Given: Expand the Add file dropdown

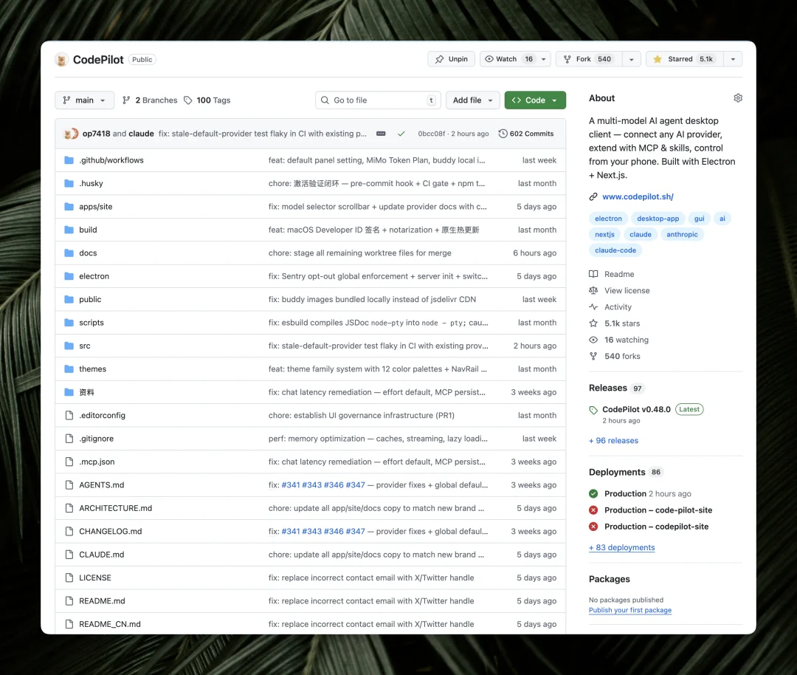Looking at the screenshot, I should [472, 100].
